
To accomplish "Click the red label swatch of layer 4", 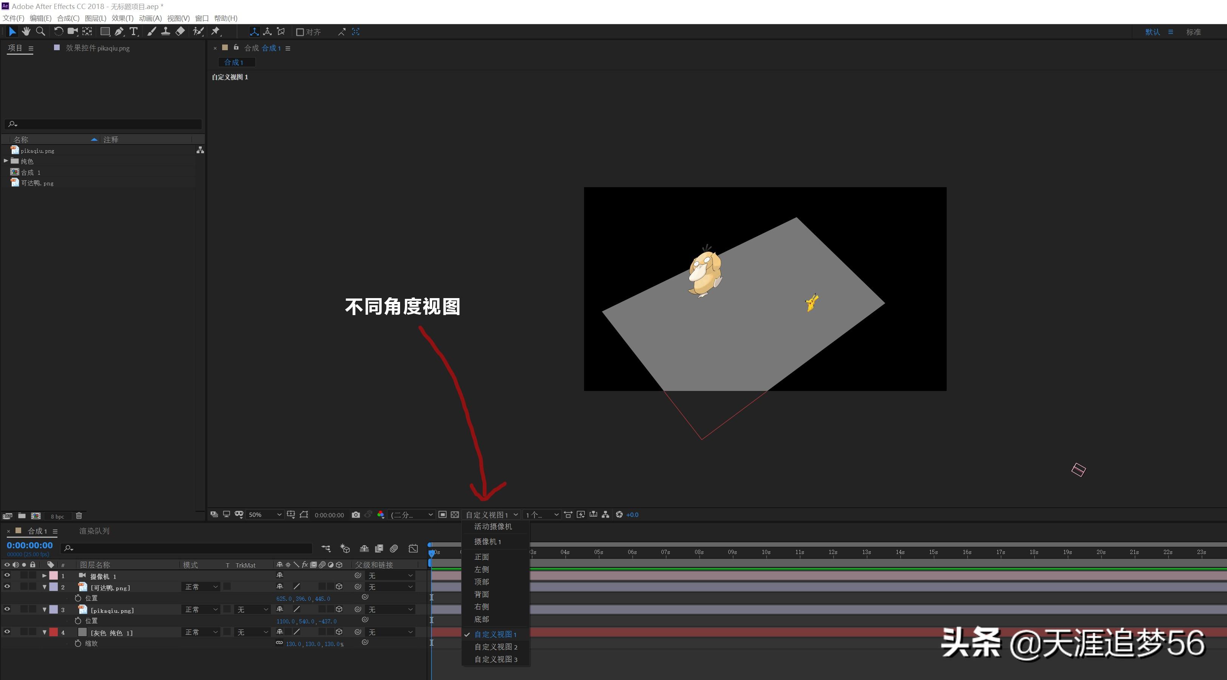I will 54,632.
